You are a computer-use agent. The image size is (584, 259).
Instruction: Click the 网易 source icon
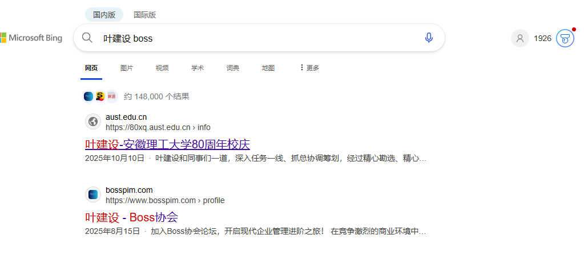point(111,96)
